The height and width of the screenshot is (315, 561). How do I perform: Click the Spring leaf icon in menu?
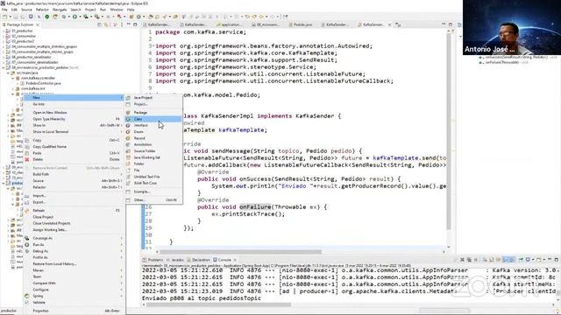27,296
